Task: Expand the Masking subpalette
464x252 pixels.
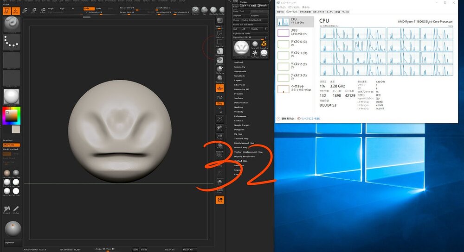Action: (x=238, y=107)
